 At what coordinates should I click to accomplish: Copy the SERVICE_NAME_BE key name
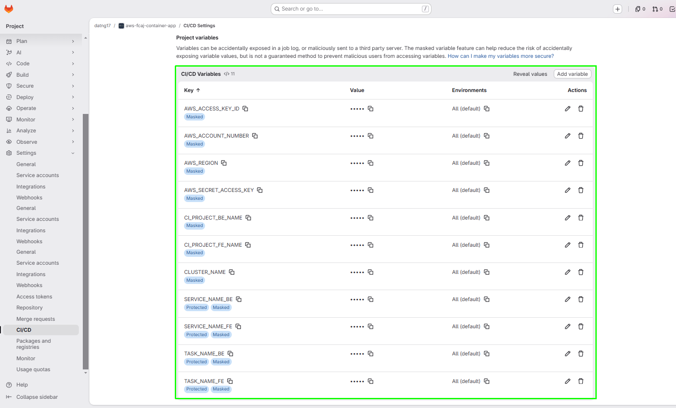239,299
